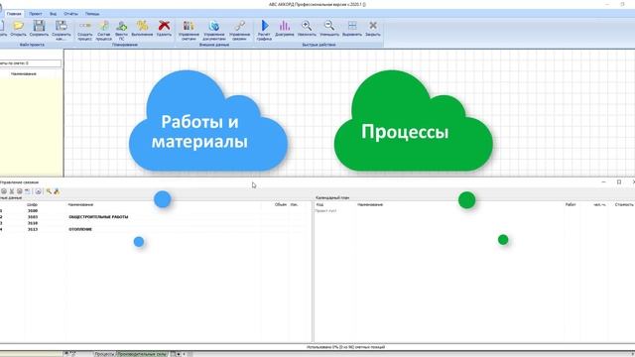This screenshot has width=635, height=357.
Task: Click the Закрыть icon in Быстрые действия
Action: 373,29
